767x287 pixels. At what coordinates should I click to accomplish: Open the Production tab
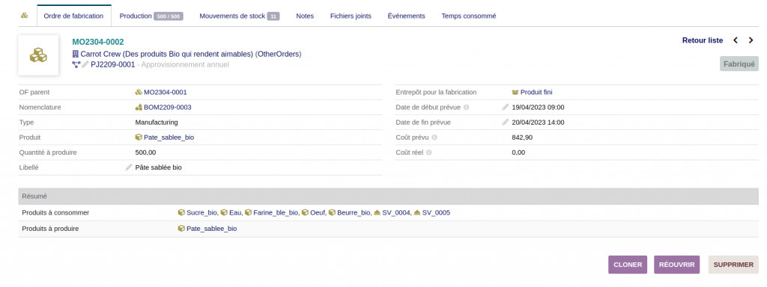coord(151,16)
